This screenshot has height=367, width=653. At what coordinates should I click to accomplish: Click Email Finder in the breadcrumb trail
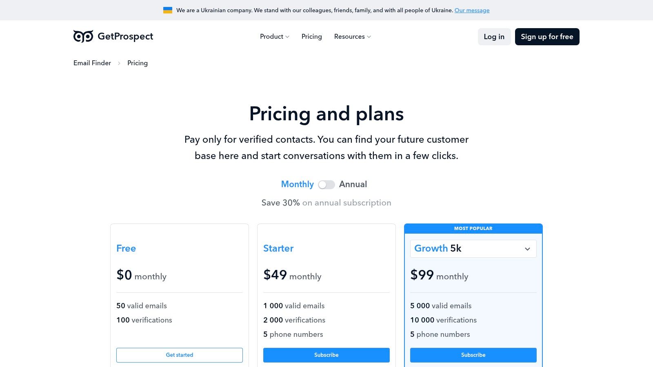[x=92, y=63]
